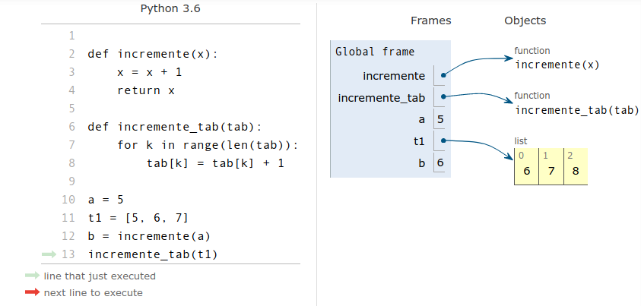Viewport: 641px width, 306px height.
Task: Click the green arrow legend icon
Action: click(31, 276)
